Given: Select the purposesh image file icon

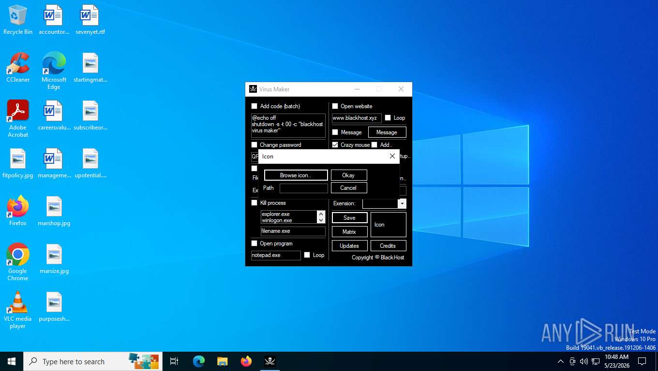Looking at the screenshot, I should point(54,307).
